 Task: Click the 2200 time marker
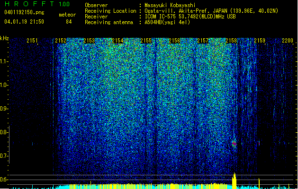click(288, 41)
